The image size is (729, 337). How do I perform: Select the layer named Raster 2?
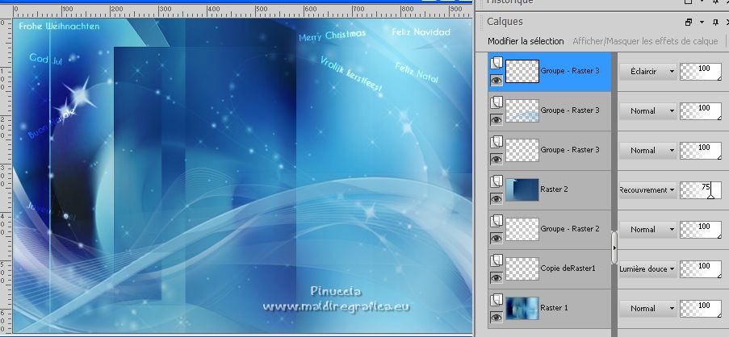[x=554, y=189]
